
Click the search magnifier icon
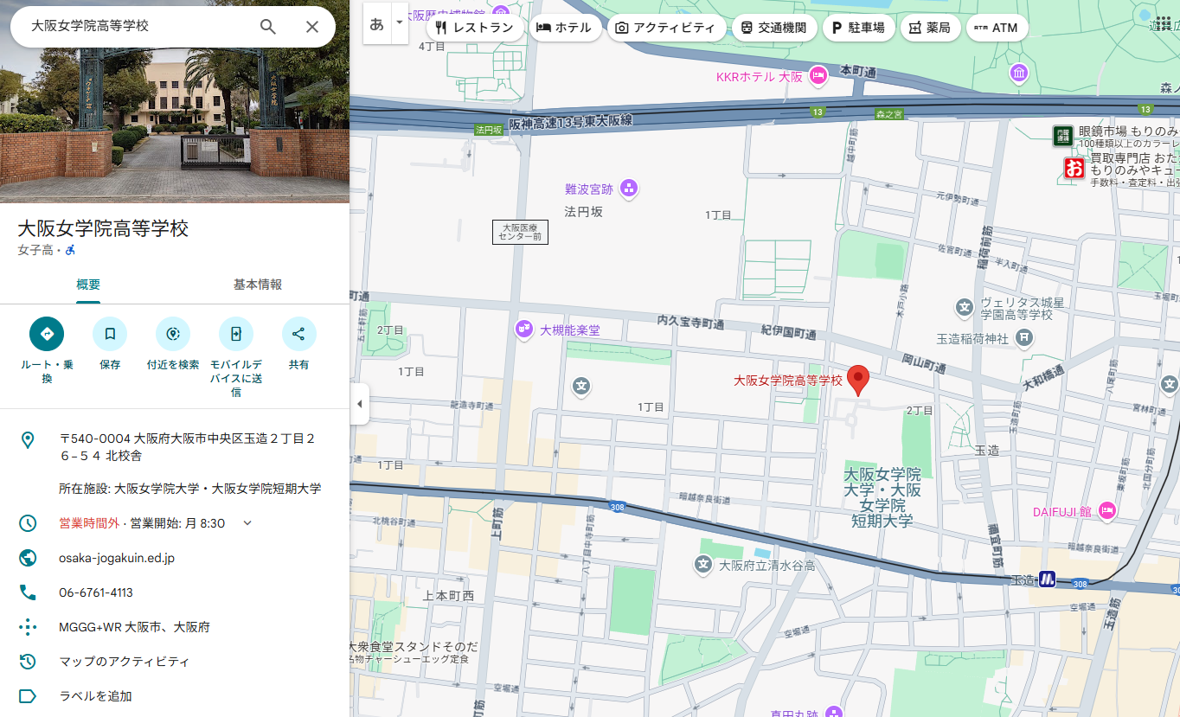(268, 27)
